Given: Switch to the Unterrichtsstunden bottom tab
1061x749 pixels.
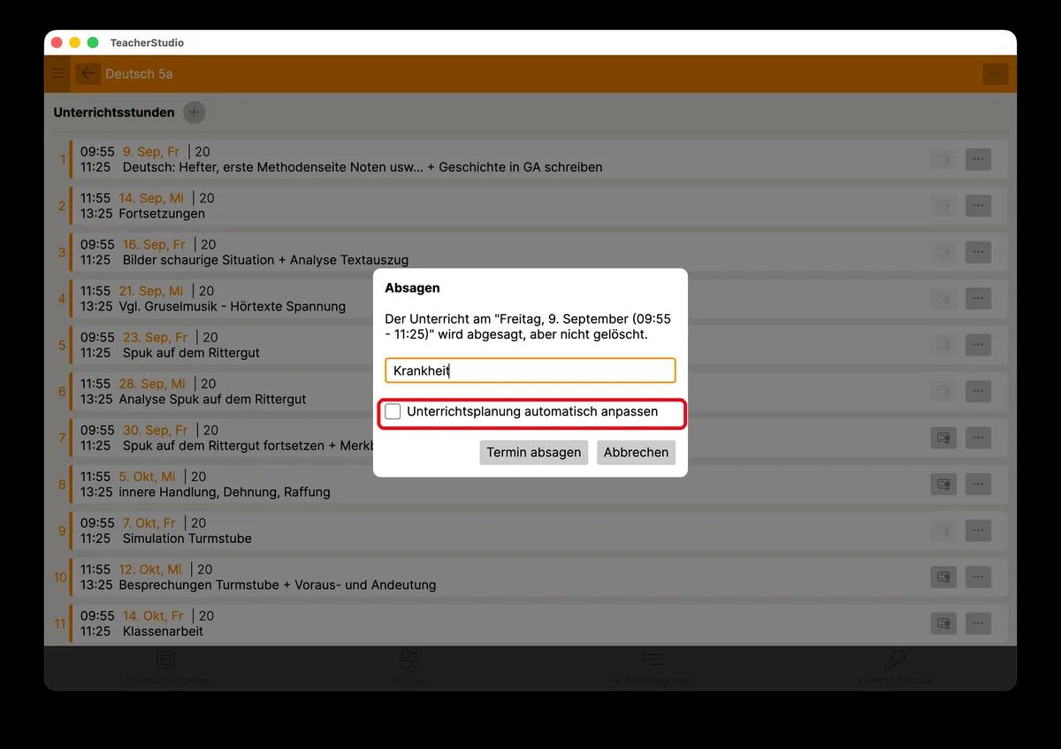Looking at the screenshot, I should pyautogui.click(x=165, y=668).
